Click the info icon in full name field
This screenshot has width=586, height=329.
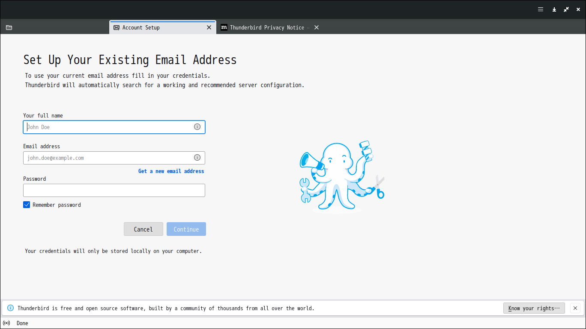pos(197,127)
